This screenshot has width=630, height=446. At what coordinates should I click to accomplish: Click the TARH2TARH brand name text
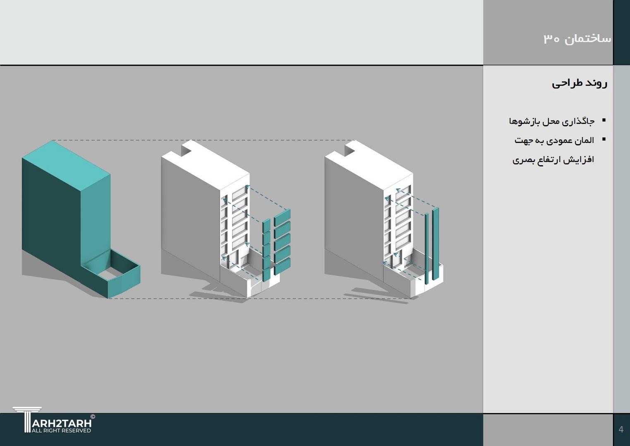pyautogui.click(x=61, y=423)
